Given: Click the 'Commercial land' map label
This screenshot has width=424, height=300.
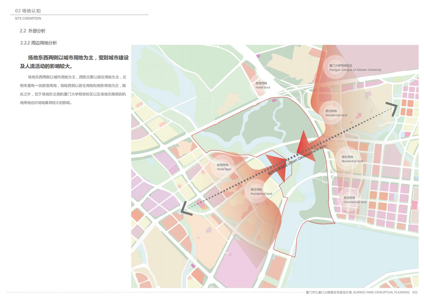Looking at the screenshot, I should pyautogui.click(x=355, y=202).
